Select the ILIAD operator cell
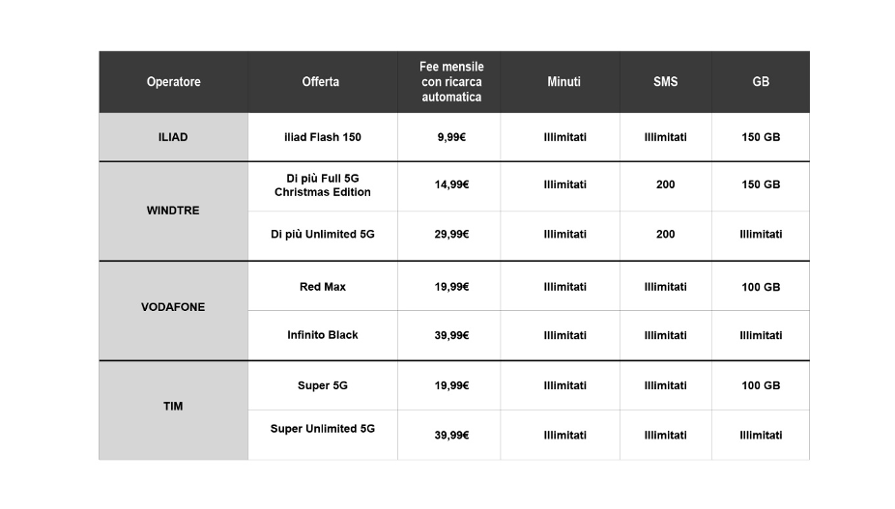Image resolution: width=895 pixels, height=509 pixels. 173,137
